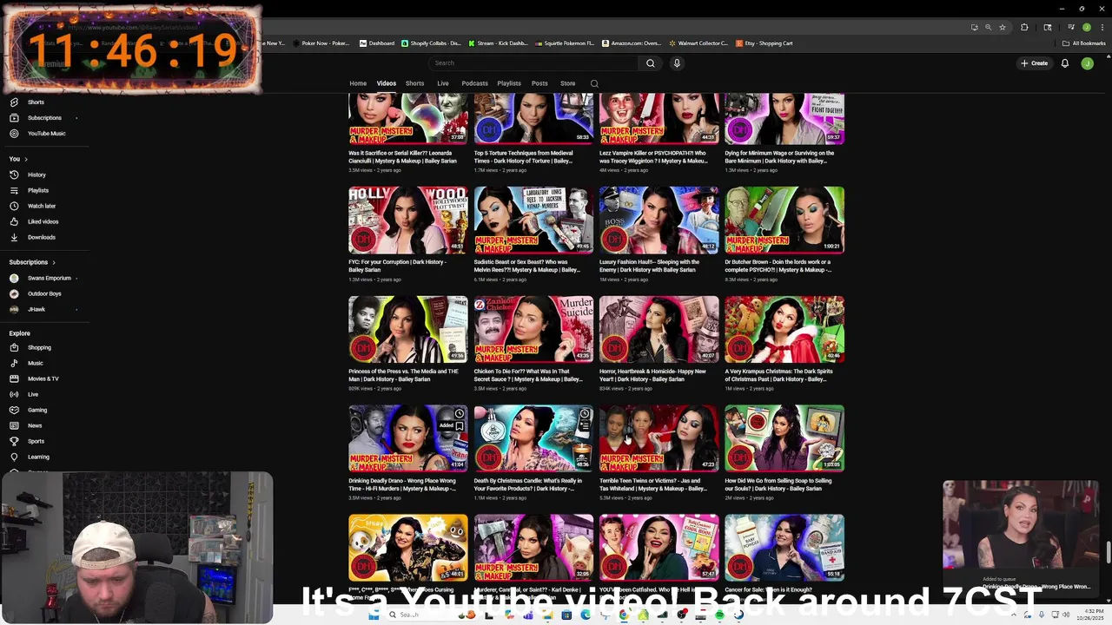This screenshot has height=625, width=1112.
Task: Open the Watch later list
Action: pos(42,206)
